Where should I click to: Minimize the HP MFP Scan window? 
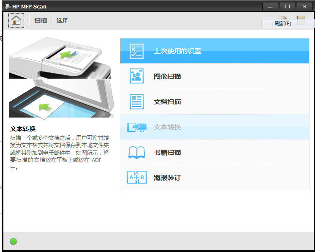(x=270, y=6)
